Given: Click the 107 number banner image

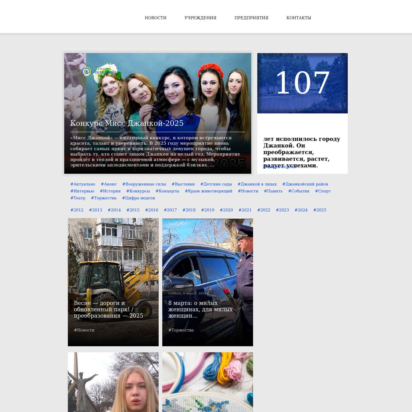Looking at the screenshot, I should tap(303, 83).
